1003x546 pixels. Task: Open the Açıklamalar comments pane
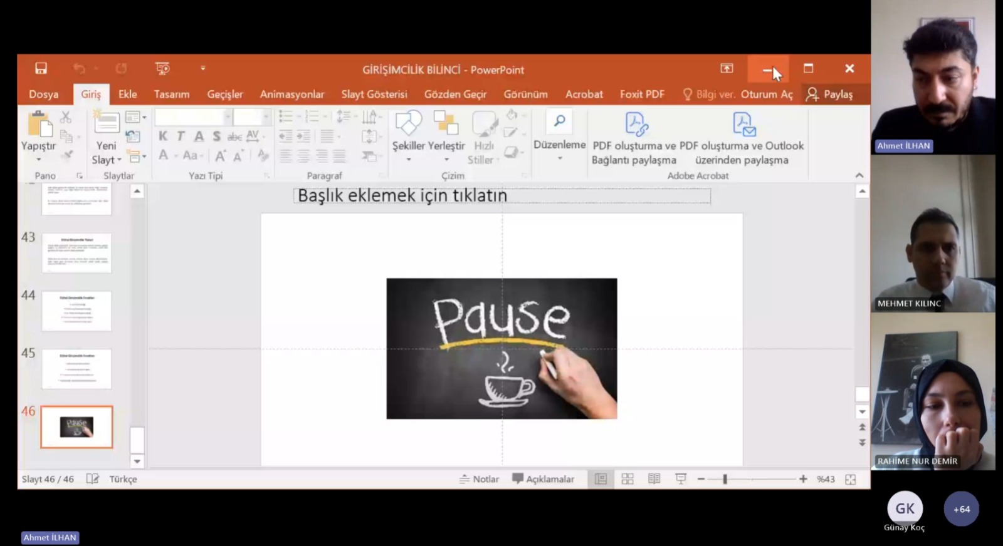pos(543,479)
